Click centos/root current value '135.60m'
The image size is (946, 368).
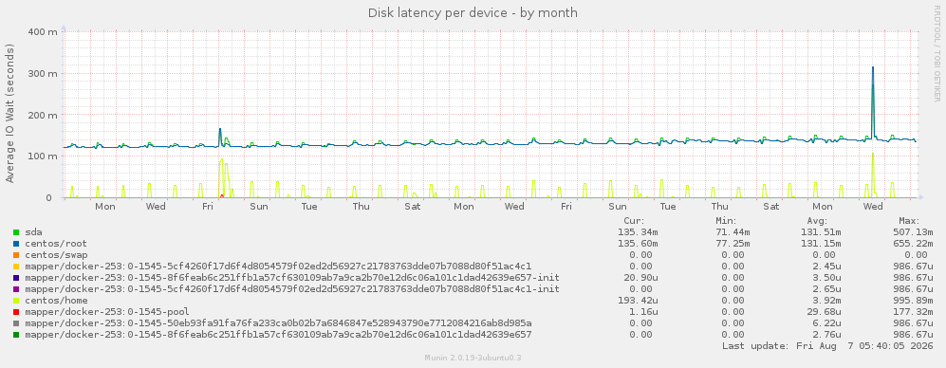pos(638,244)
